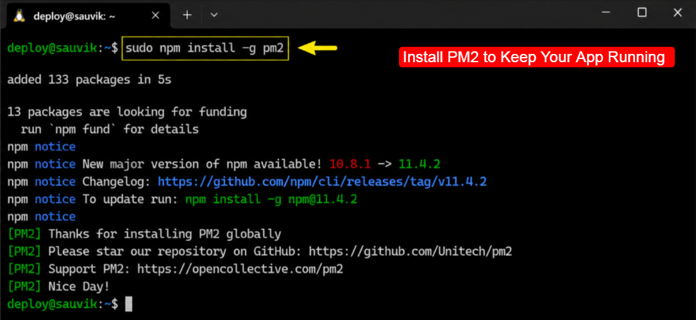Open a new tab with plus button
The height and width of the screenshot is (320, 696).
[187, 15]
